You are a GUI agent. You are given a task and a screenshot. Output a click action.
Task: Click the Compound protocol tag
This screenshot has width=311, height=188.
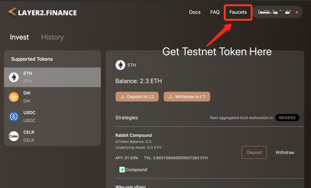[x=133, y=170]
